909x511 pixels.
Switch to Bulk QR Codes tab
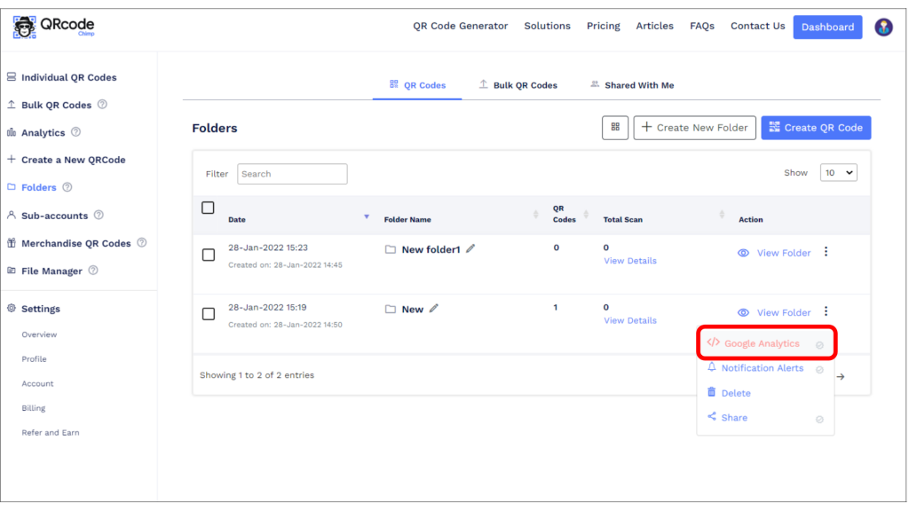[x=518, y=85]
